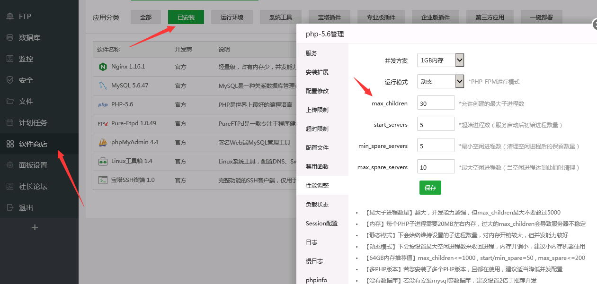
Task: Click the PHP-5.6 software name
Action: tap(122, 104)
